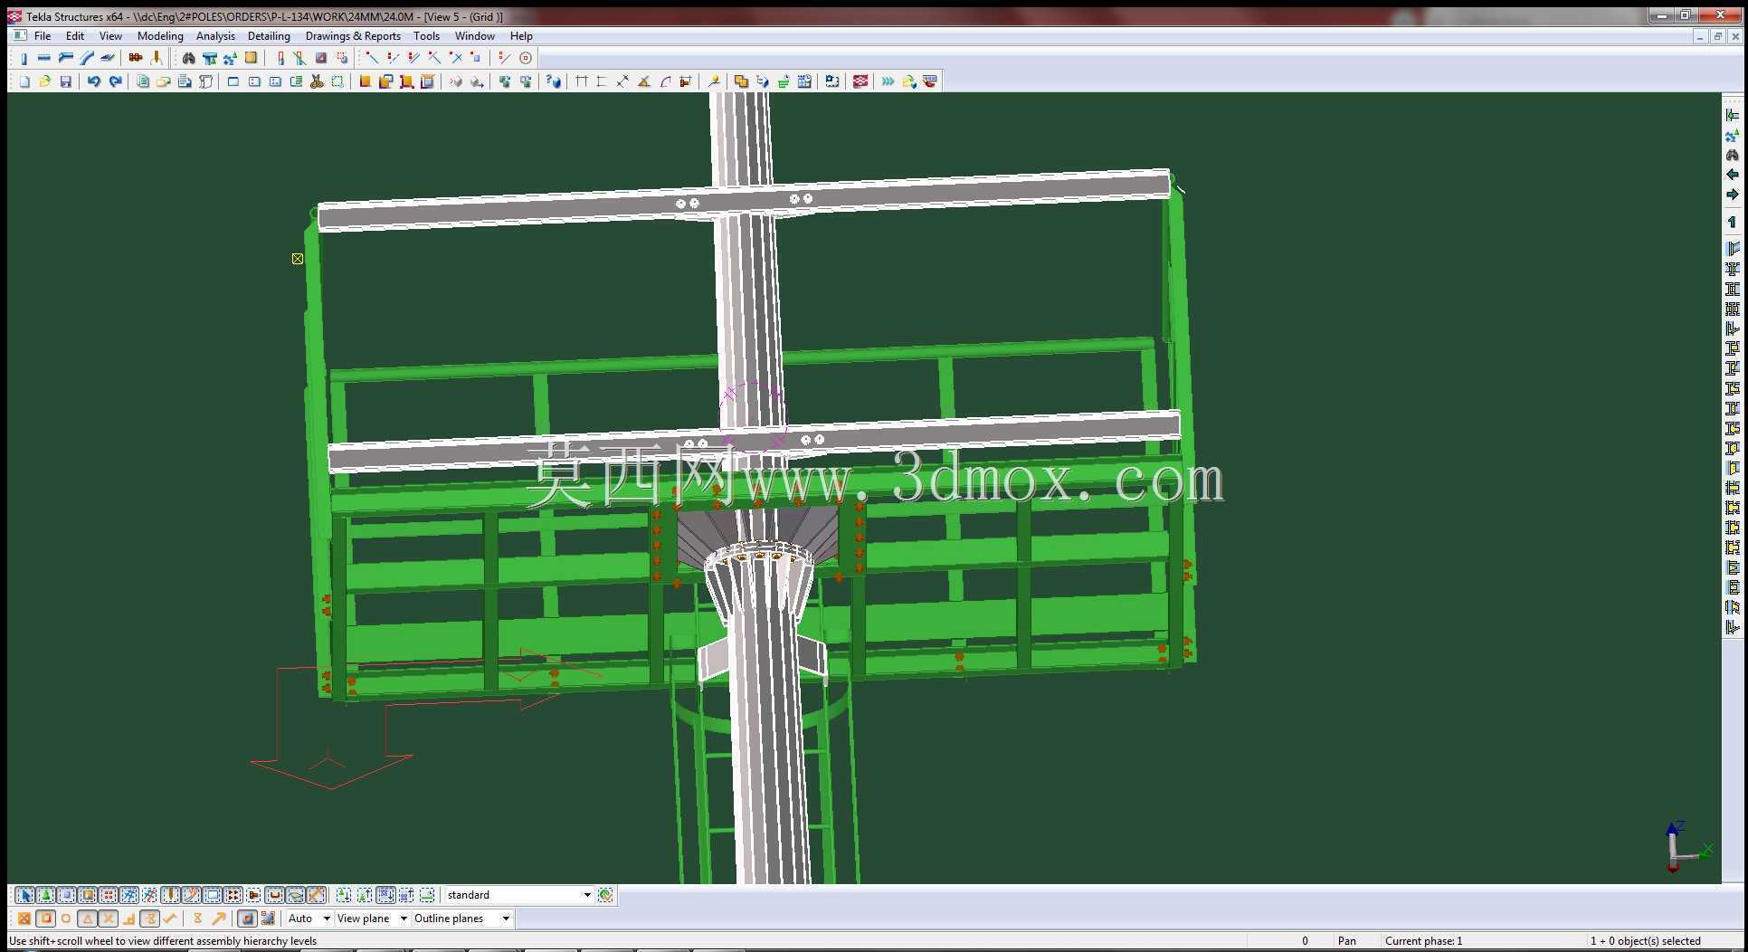Screen dimensions: 1748x952
Task: Toggle the Select assemblies switch
Action: pyautogui.click(x=385, y=895)
